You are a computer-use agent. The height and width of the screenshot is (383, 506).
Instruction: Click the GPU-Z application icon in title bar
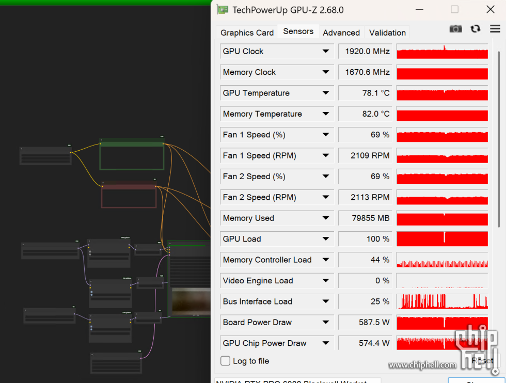coord(223,10)
